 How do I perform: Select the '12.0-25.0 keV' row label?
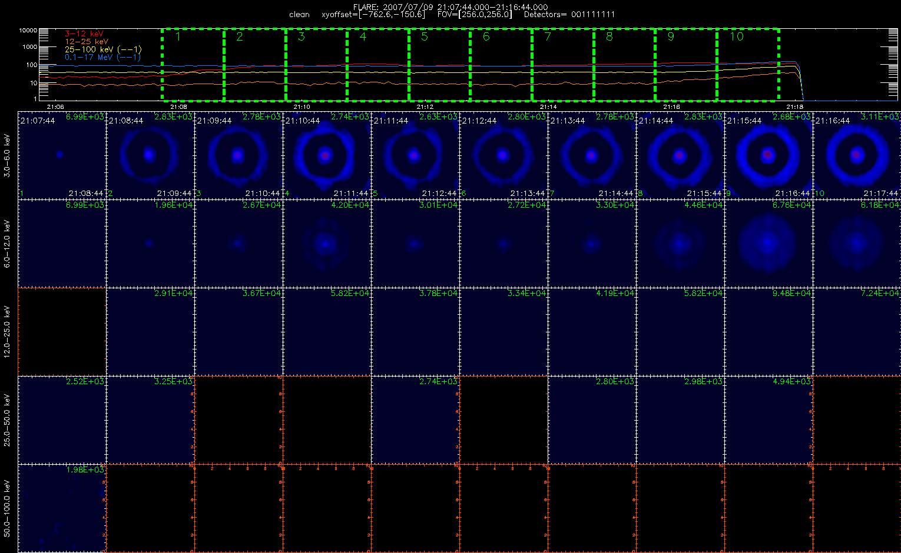pos(7,332)
